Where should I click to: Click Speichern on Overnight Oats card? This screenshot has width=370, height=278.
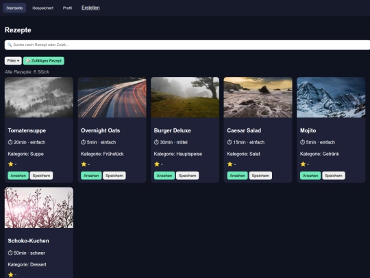coord(114,176)
